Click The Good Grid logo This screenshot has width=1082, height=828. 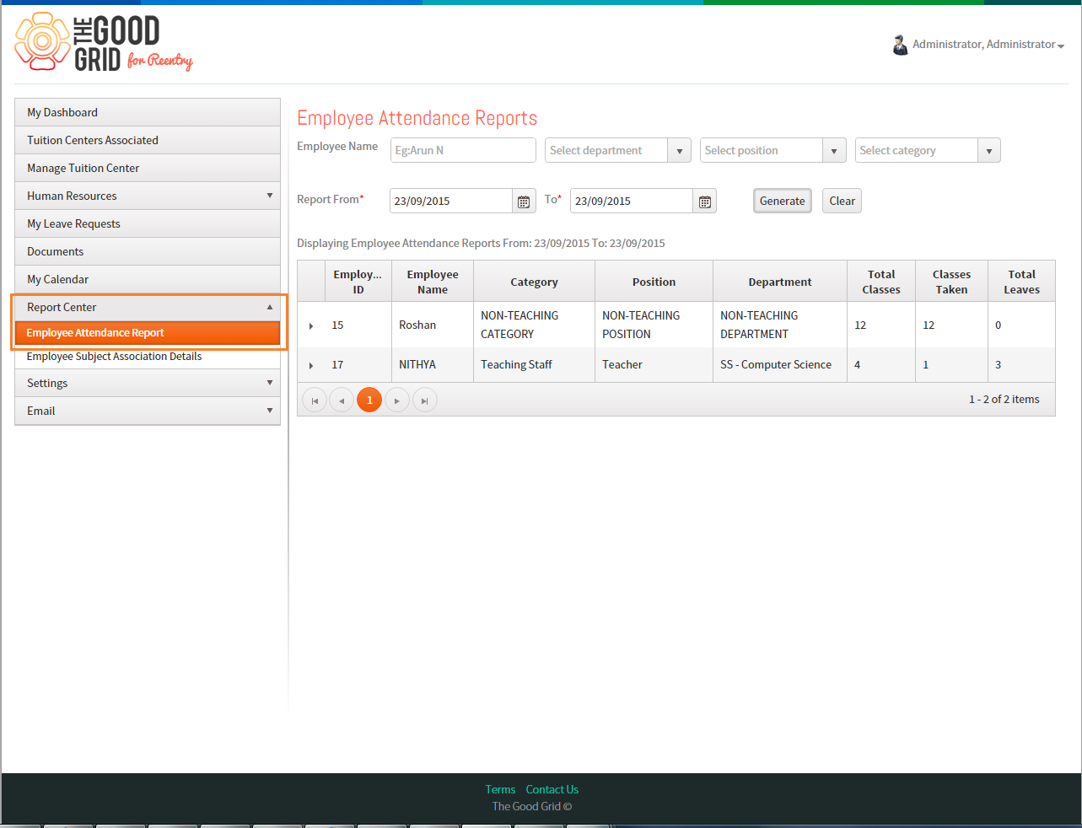104,42
